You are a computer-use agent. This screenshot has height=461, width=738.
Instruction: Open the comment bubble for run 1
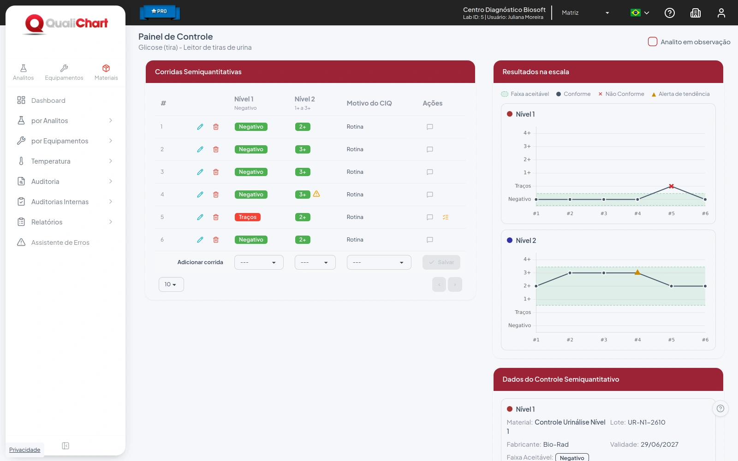pyautogui.click(x=430, y=127)
